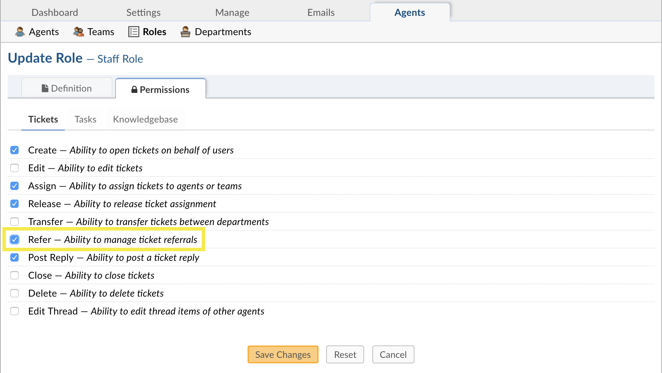
Task: Check the Transfer permission
Action: pos(14,222)
